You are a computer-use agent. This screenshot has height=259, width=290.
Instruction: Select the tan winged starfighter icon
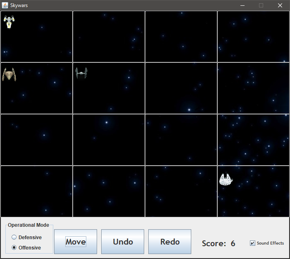tap(9, 74)
